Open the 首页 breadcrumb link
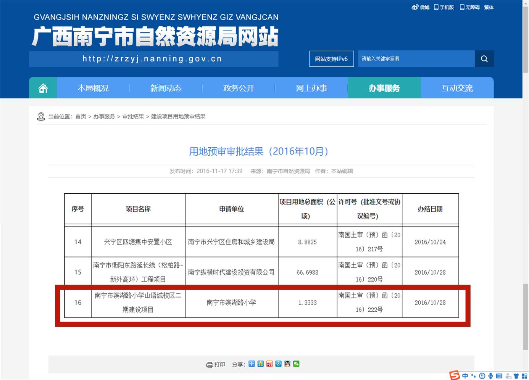 tap(81, 116)
